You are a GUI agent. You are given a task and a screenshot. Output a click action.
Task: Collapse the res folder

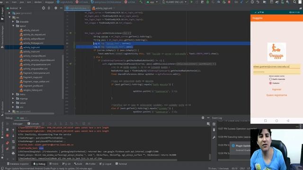coord(9,17)
